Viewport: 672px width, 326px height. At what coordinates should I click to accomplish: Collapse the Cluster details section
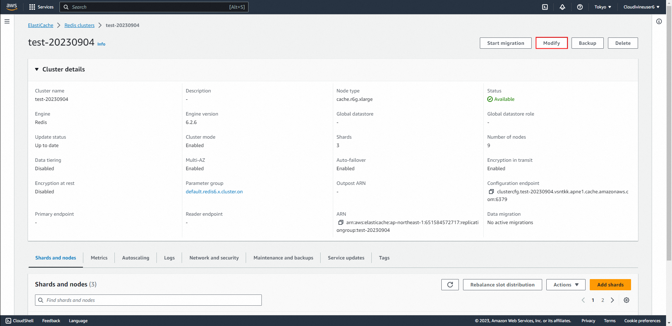point(37,69)
